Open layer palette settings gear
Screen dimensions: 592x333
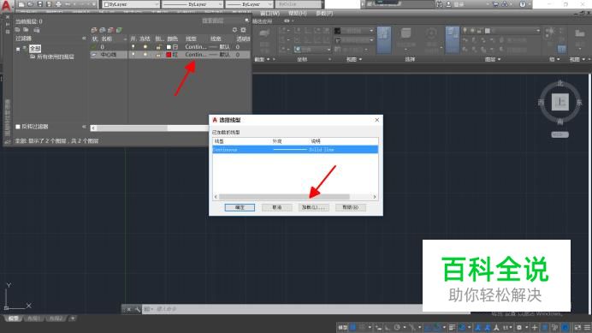click(x=244, y=29)
